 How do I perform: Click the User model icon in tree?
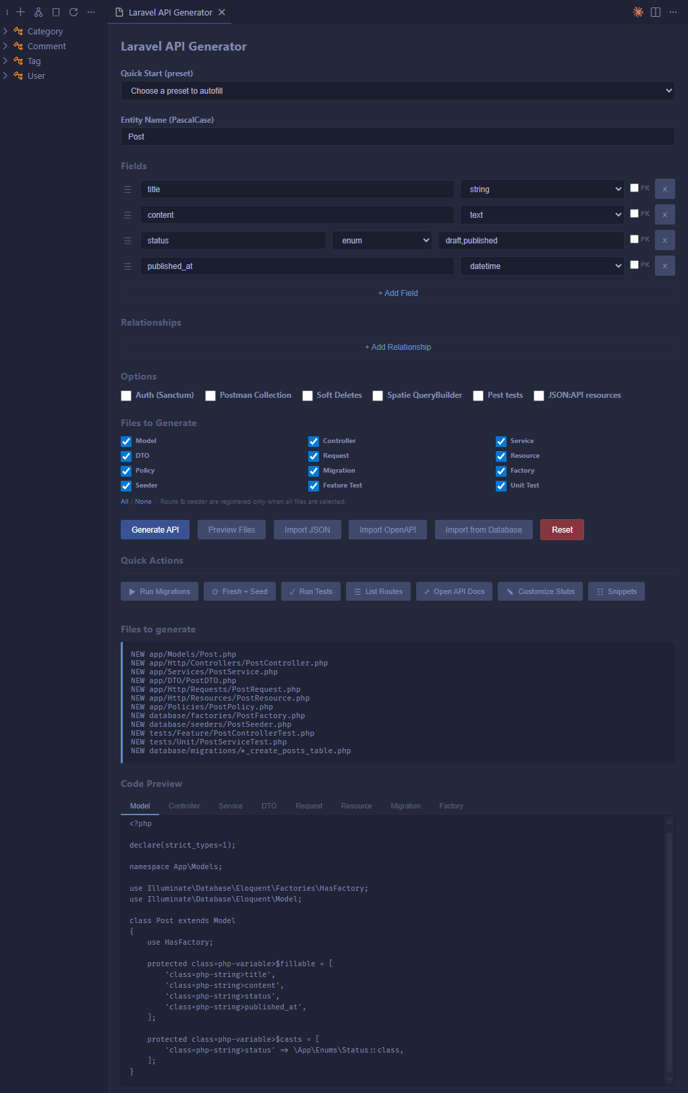click(x=18, y=76)
